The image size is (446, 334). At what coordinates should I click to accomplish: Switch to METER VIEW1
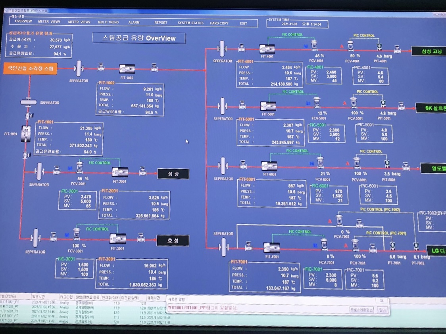pos(49,22)
